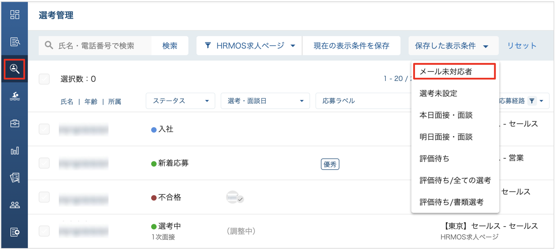Click the 検索 button
The height and width of the screenshot is (251, 556).
170,46
